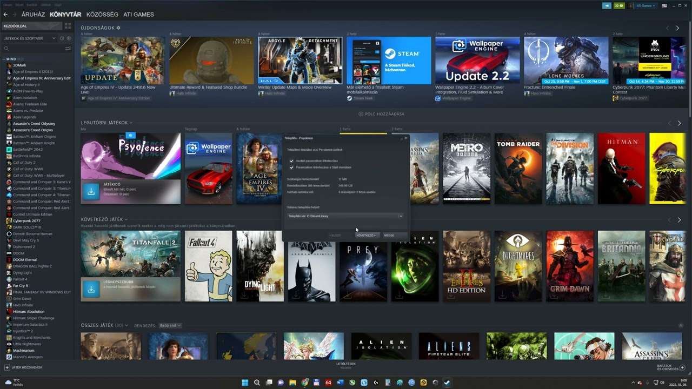692x389 pixels.
Task: Open the Játékok menu
Action: 45,4
